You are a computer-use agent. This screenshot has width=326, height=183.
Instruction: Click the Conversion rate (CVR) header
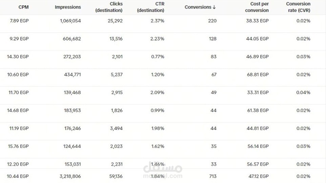click(298, 7)
